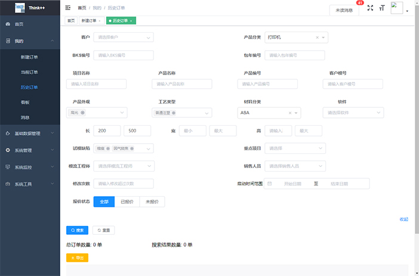The image size is (419, 276).
Task: Click the 开始日期 start date field
Action: pos(292,184)
